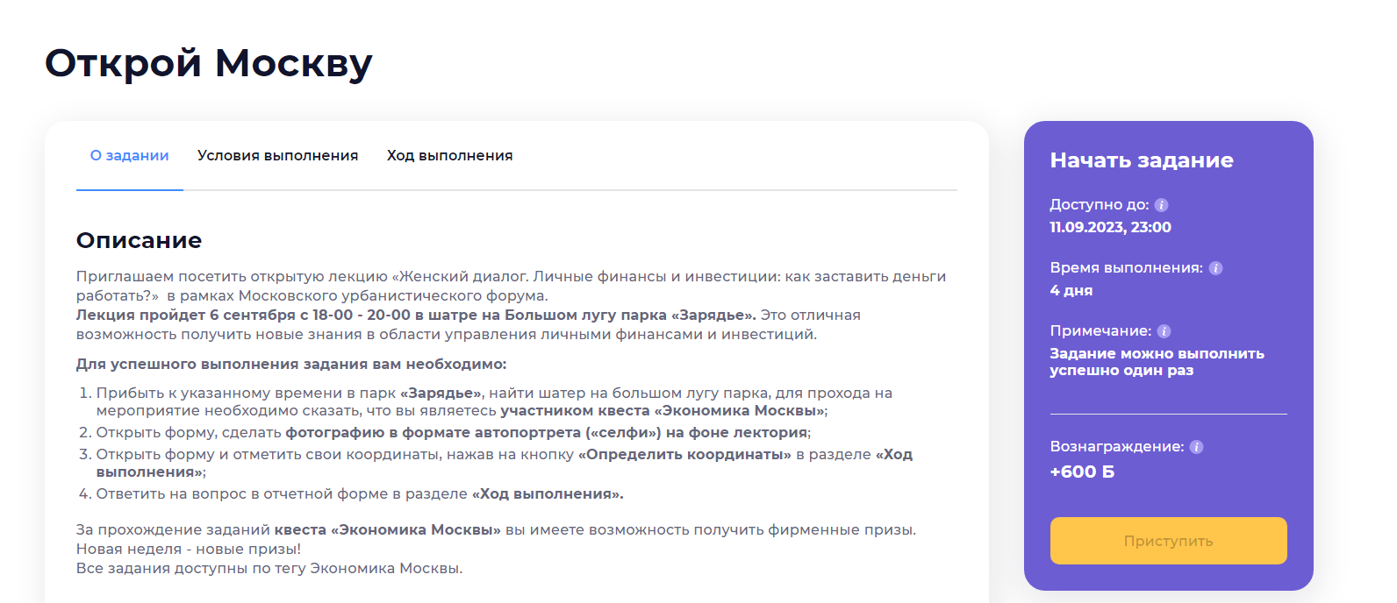Click the Описание heading

pos(139,240)
